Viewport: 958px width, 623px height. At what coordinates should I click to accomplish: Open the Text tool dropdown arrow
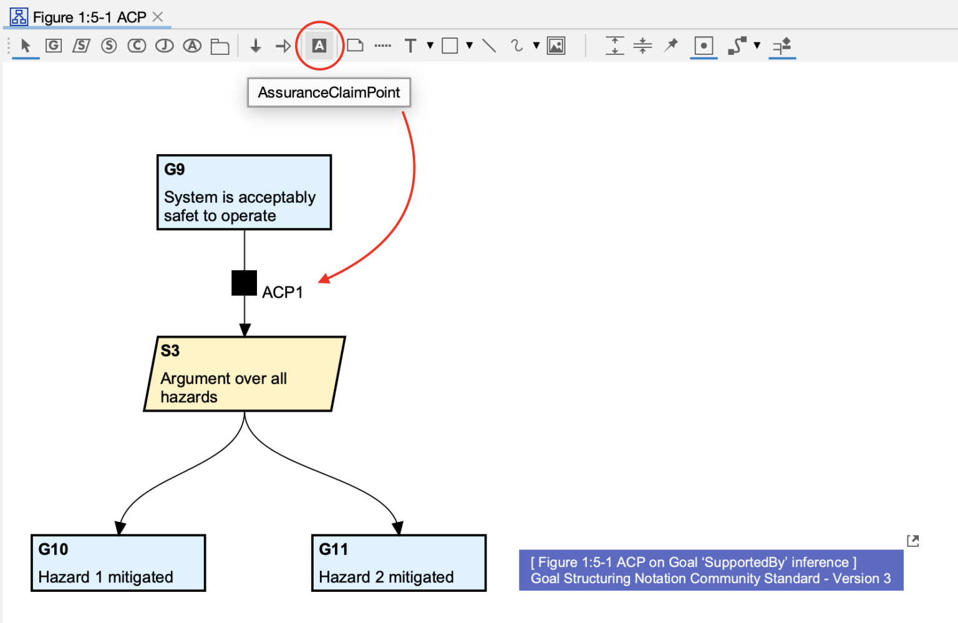430,46
